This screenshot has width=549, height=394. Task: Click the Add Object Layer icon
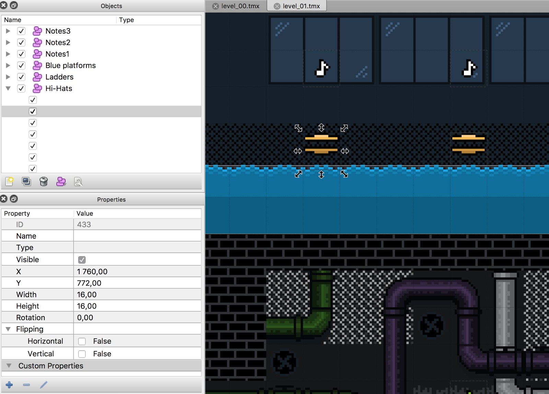click(x=9, y=181)
